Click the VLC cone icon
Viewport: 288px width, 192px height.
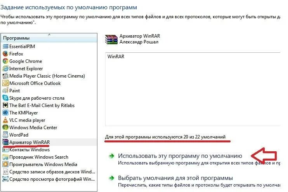[5, 120]
